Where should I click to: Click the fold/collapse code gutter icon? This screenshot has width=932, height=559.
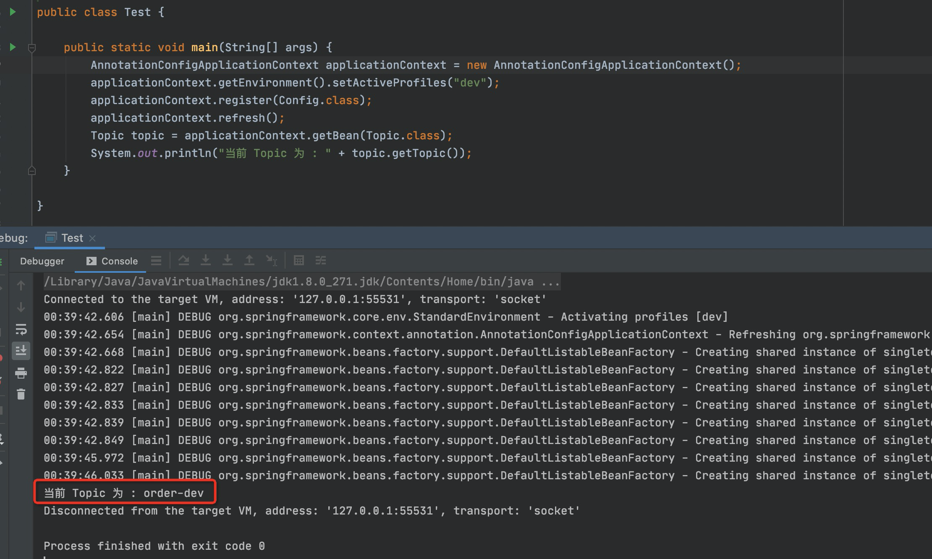click(31, 47)
